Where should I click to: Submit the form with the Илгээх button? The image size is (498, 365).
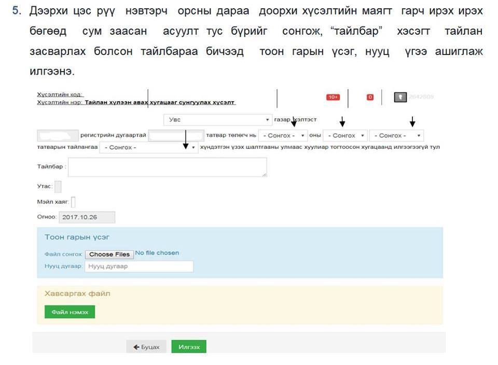(189, 347)
